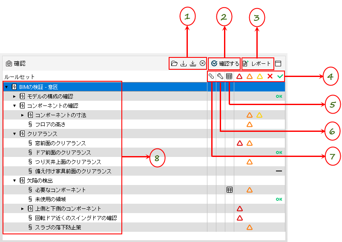Click the save ruleset download icon
This screenshot has height=242, width=342.
coord(184,63)
